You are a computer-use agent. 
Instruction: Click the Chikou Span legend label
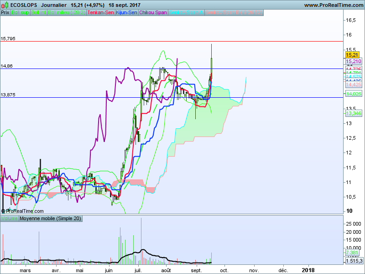pos(153,13)
